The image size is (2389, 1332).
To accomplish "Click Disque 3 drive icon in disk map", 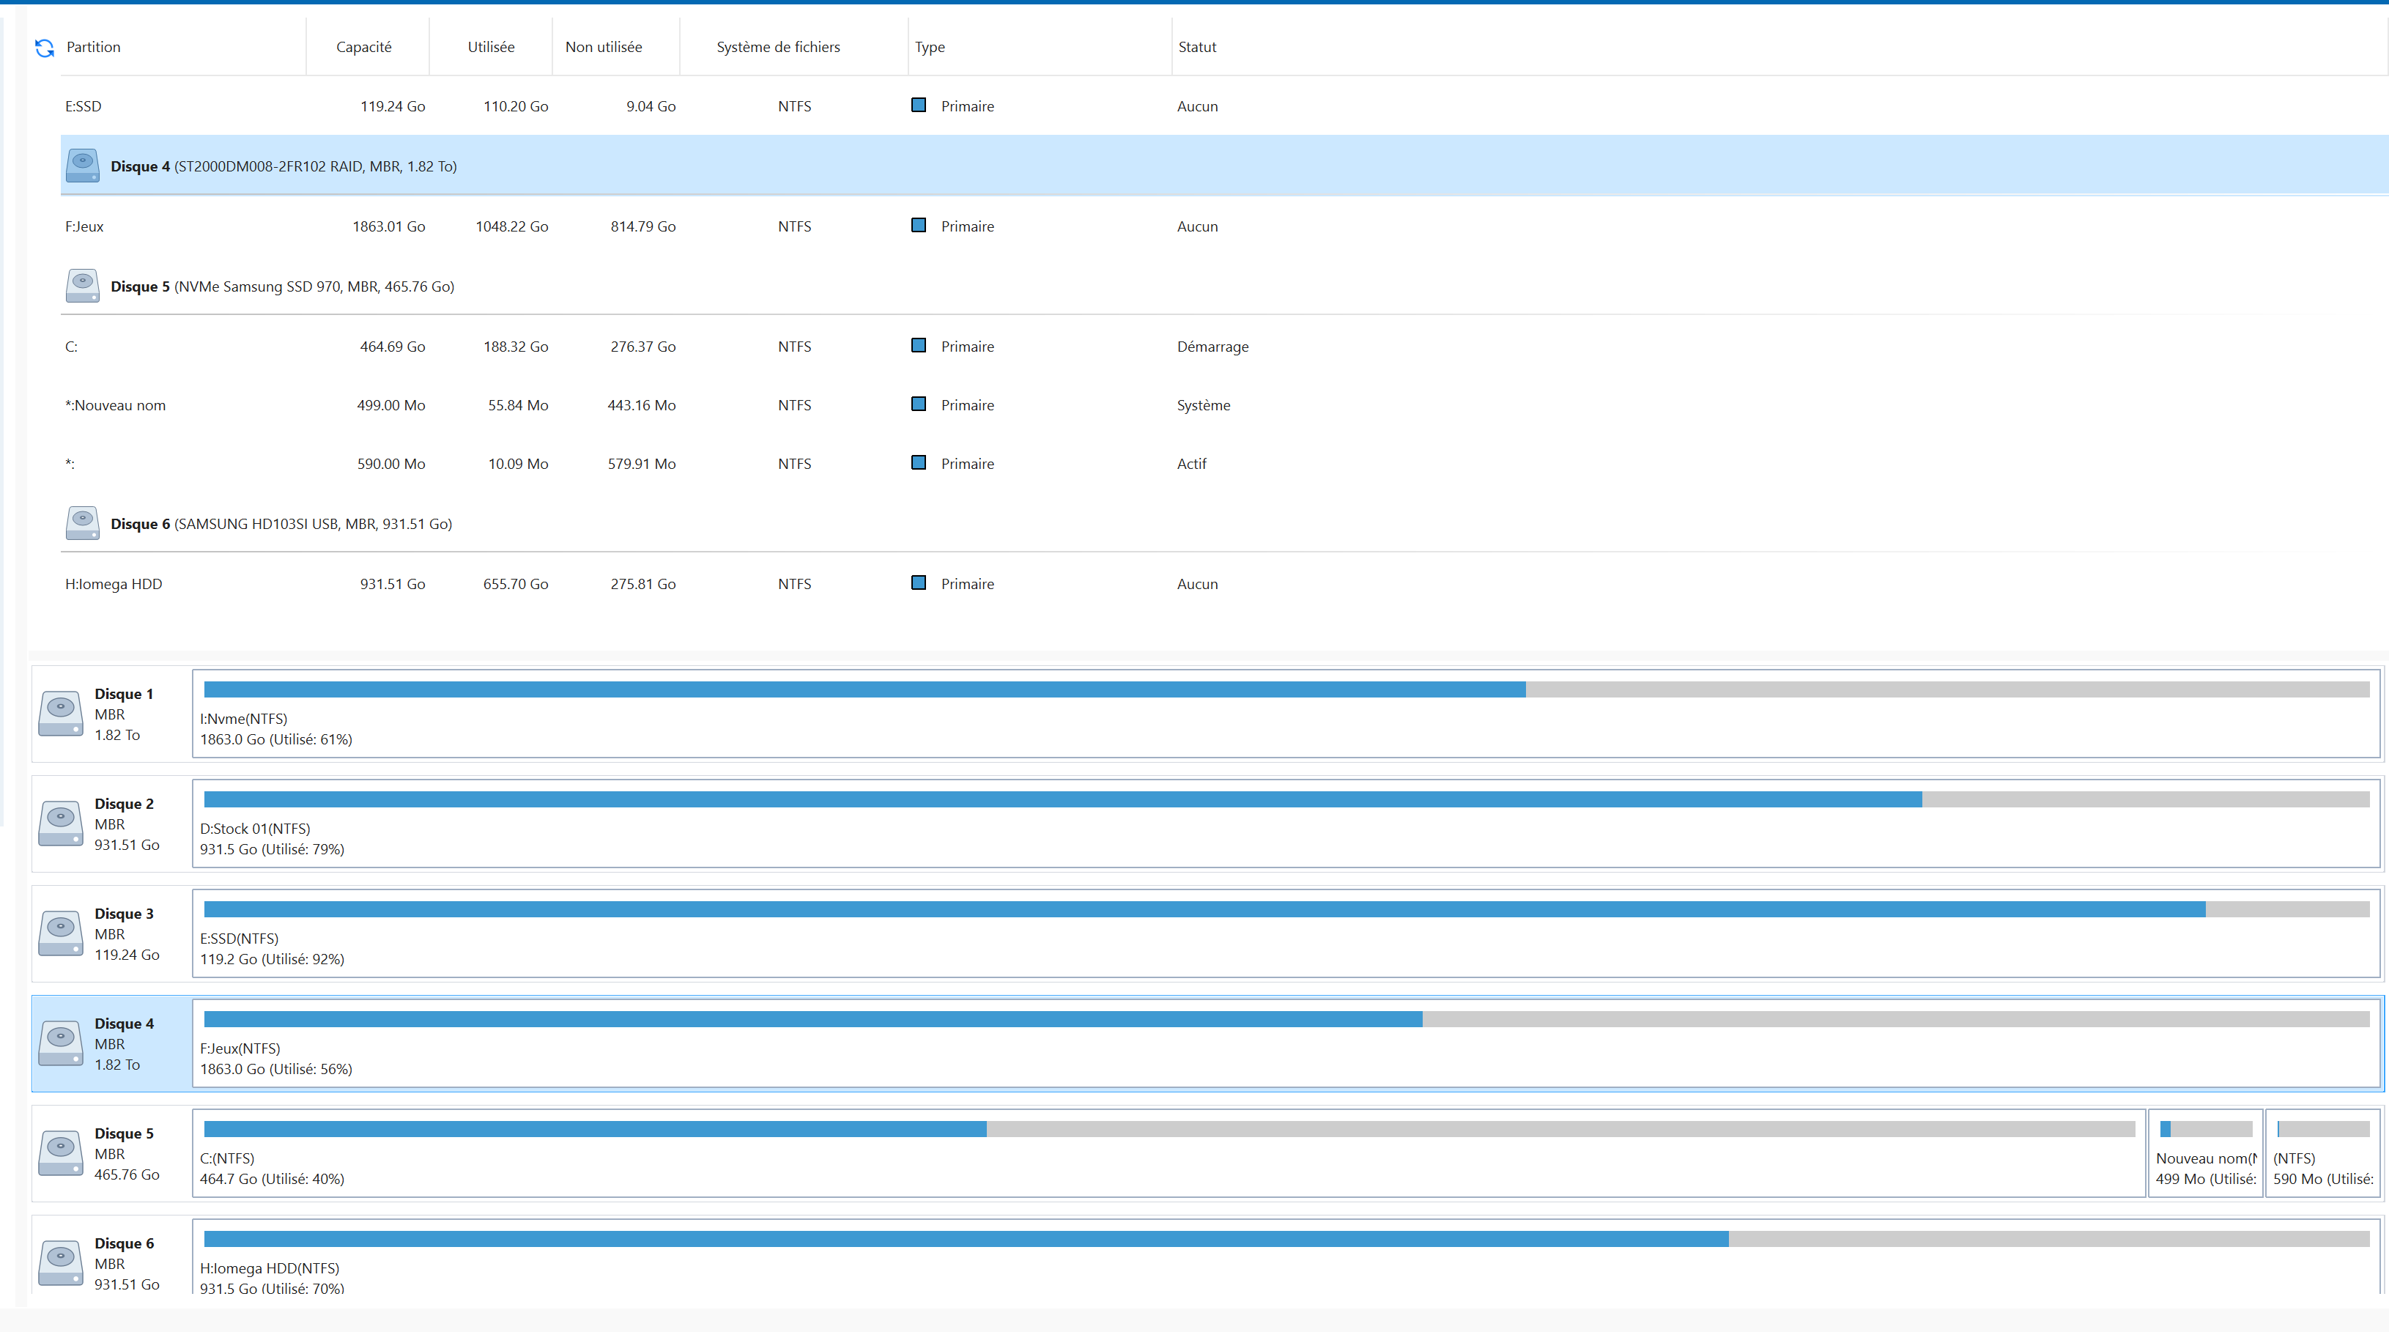I will click(x=60, y=933).
